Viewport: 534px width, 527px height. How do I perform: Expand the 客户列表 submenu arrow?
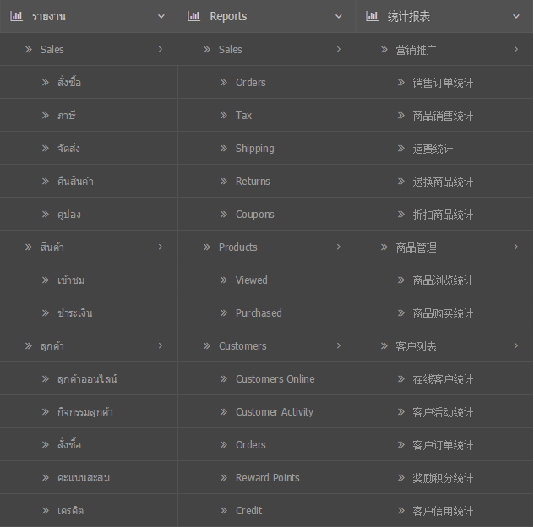(516, 346)
